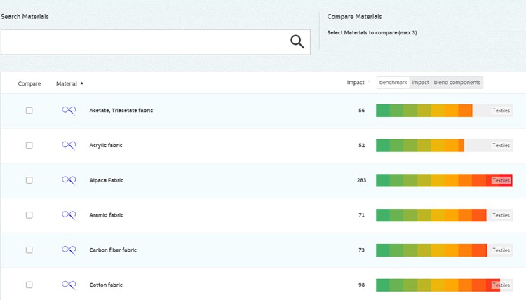The image size is (526, 300).
Task: Sort the list by Material column header
Action: pos(69,83)
